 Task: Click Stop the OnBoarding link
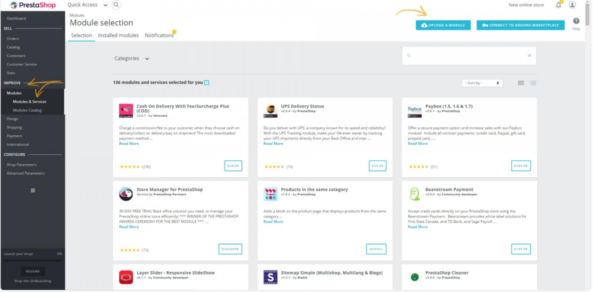click(33, 281)
